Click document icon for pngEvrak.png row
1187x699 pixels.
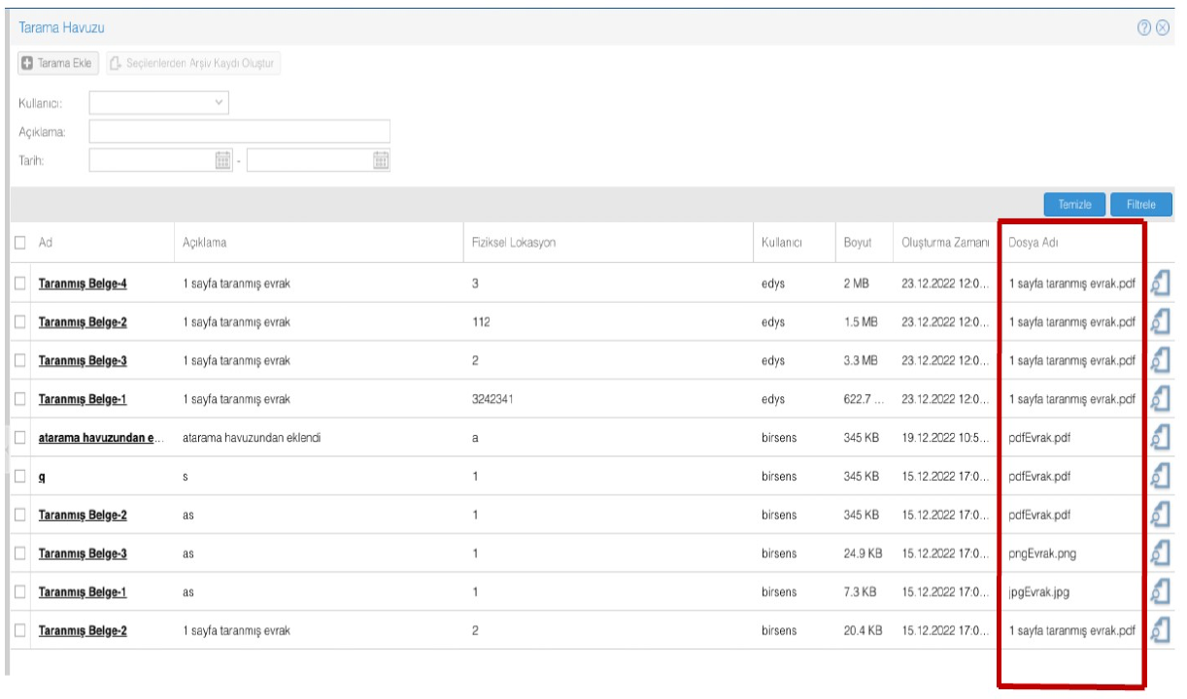click(1161, 554)
